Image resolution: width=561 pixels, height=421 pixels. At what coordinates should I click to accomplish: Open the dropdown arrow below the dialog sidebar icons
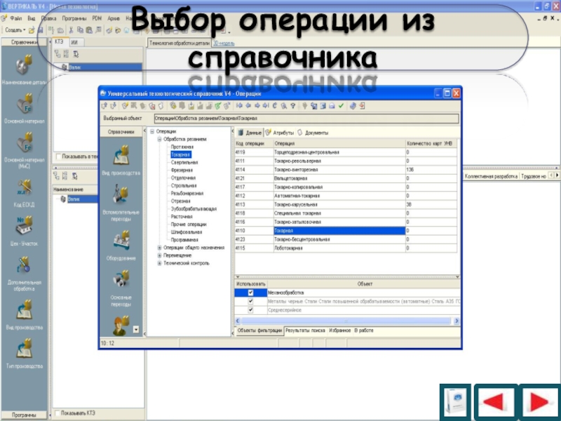(136, 329)
